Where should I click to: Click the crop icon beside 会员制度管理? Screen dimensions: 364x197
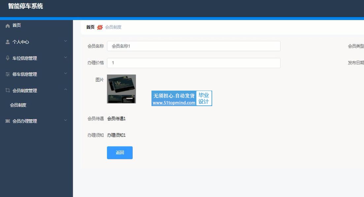(x=8, y=90)
